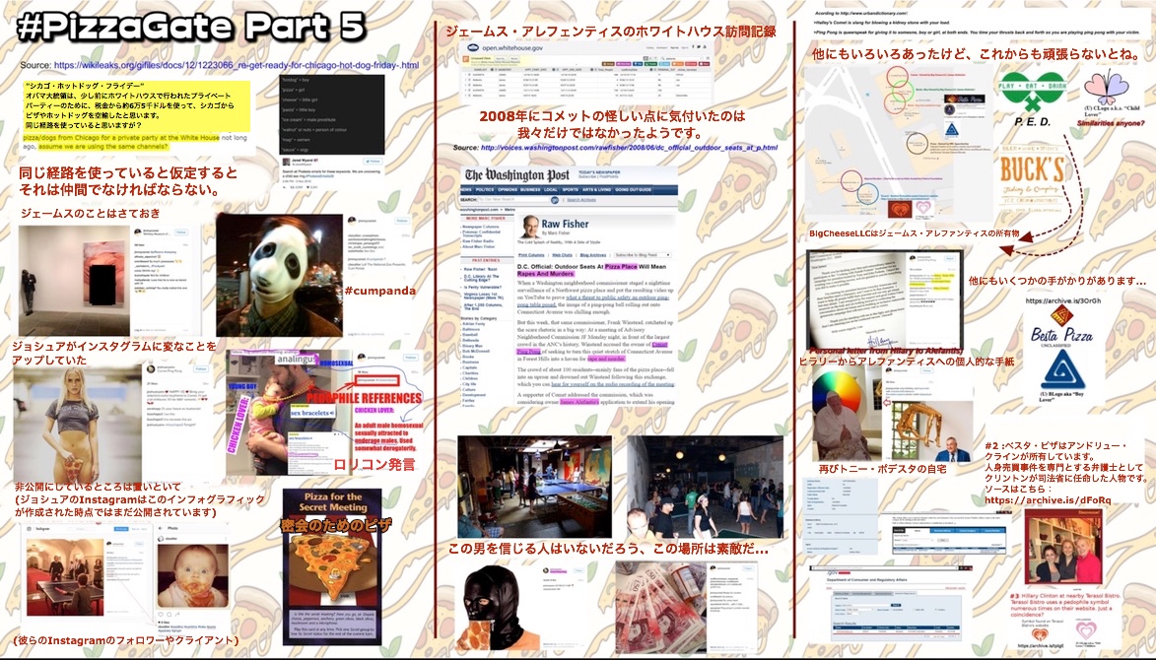
Task: Open the wikileaks.org source link under the title
Action: point(236,65)
